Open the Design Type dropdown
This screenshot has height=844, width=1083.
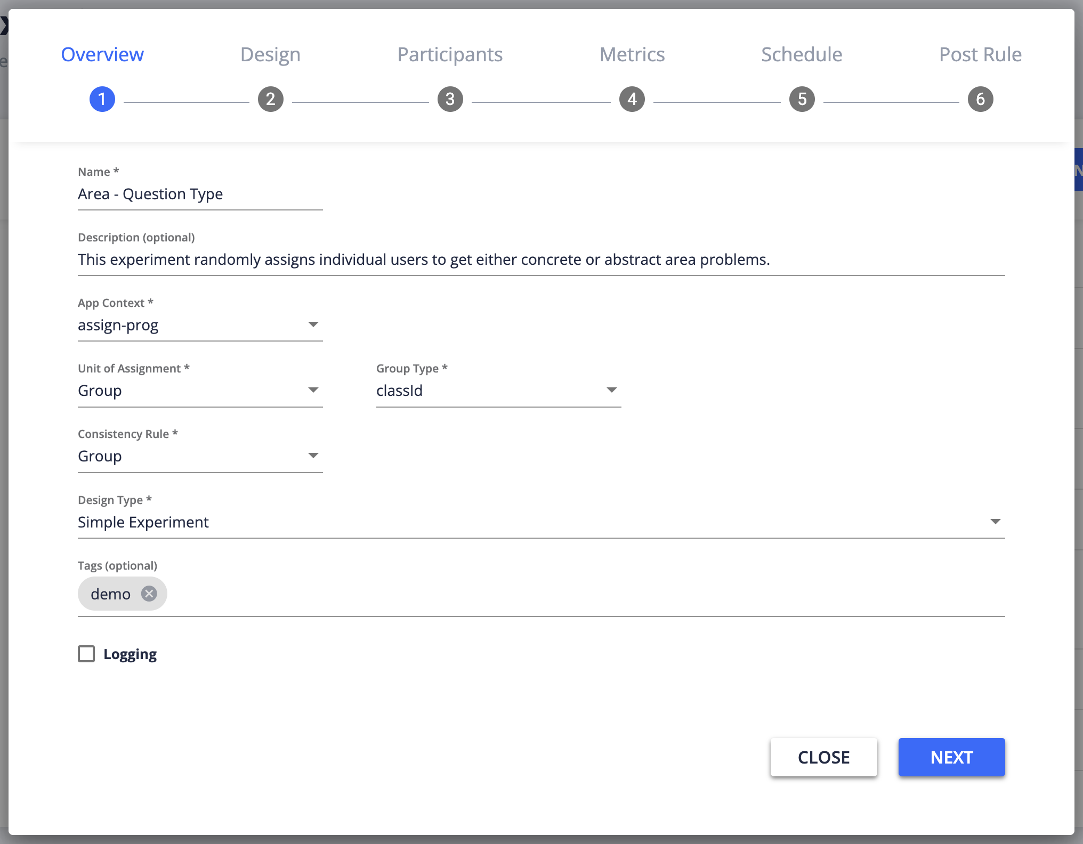pos(541,522)
